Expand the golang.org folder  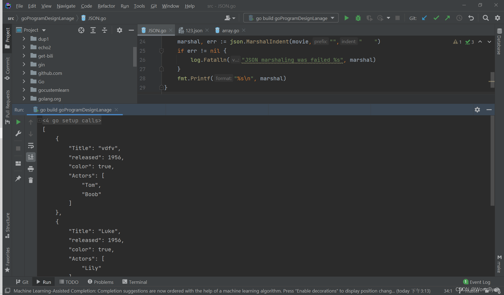[24, 99]
